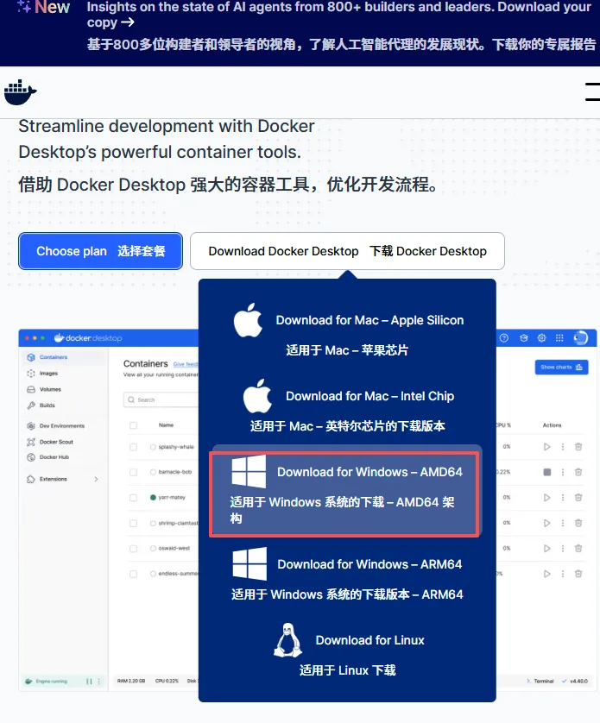
Task: Tick the checkbox for splashy-whale
Action: pyautogui.click(x=134, y=447)
